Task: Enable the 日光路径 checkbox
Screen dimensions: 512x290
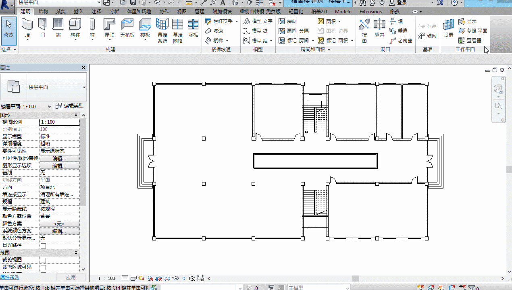Action: tap(43, 246)
